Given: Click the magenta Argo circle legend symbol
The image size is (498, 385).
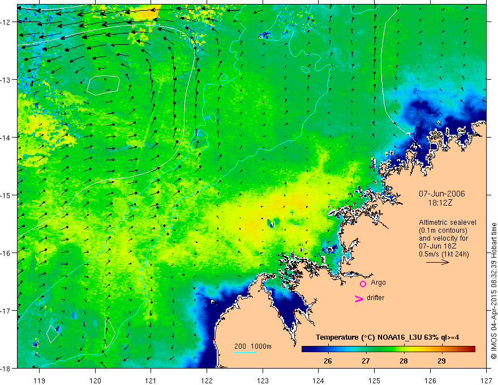Looking at the screenshot, I should (x=363, y=284).
